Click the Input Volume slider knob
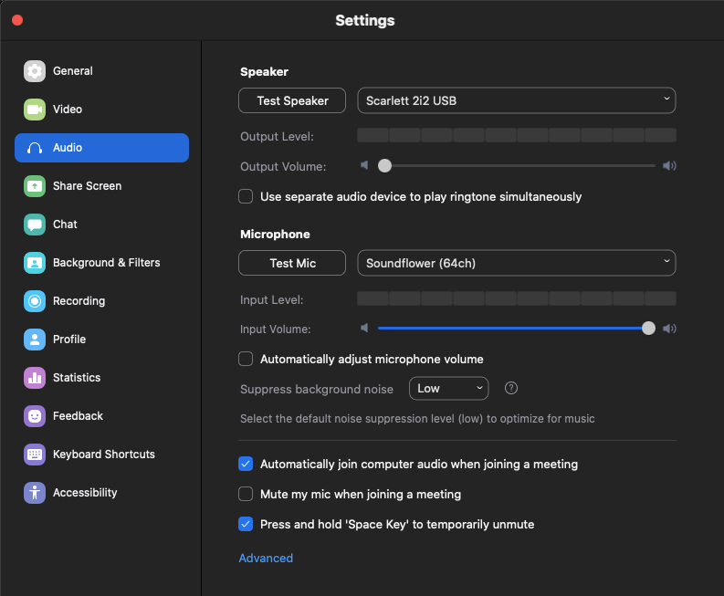724x596 pixels. pos(648,329)
